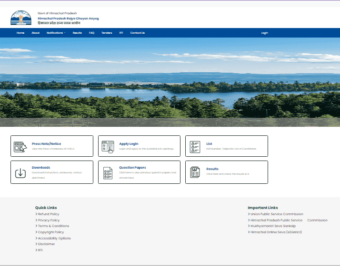Click the Apply Login form icon

108,146
